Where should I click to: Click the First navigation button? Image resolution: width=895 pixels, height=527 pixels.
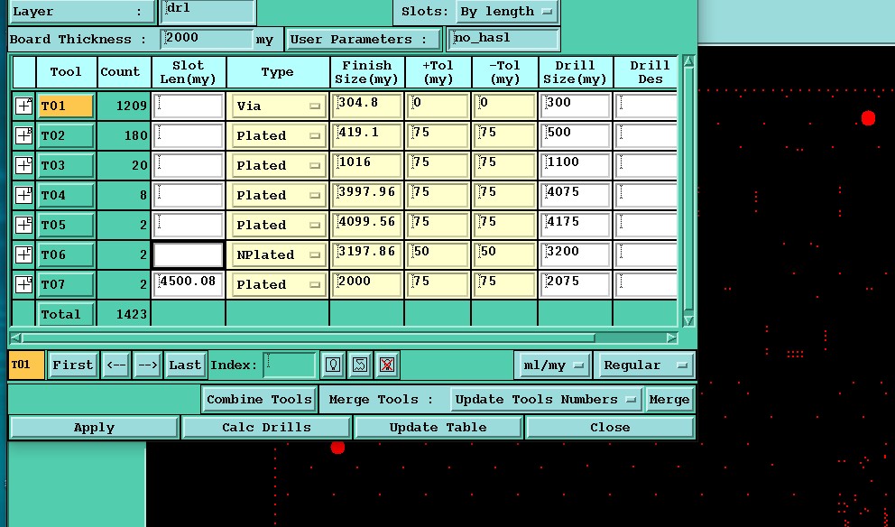pyautogui.click(x=72, y=365)
